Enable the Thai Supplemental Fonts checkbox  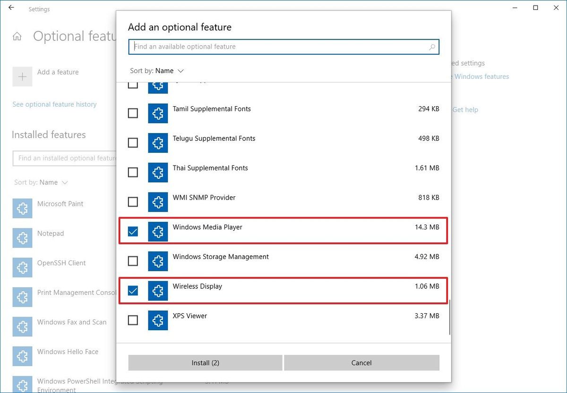[x=133, y=172]
